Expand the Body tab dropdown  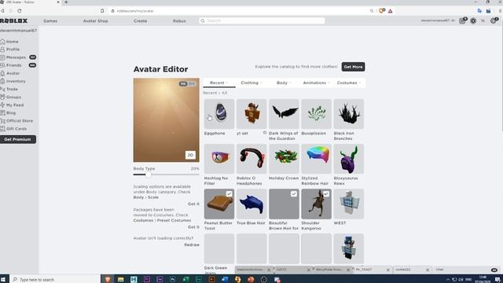(284, 83)
